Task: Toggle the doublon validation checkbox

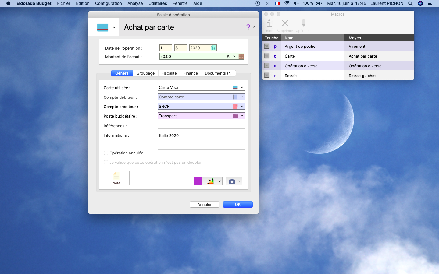Action: (x=106, y=162)
